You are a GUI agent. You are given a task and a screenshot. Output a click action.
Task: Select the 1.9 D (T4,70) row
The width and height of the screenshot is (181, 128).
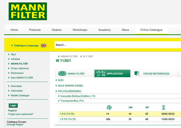(x=120, y=114)
